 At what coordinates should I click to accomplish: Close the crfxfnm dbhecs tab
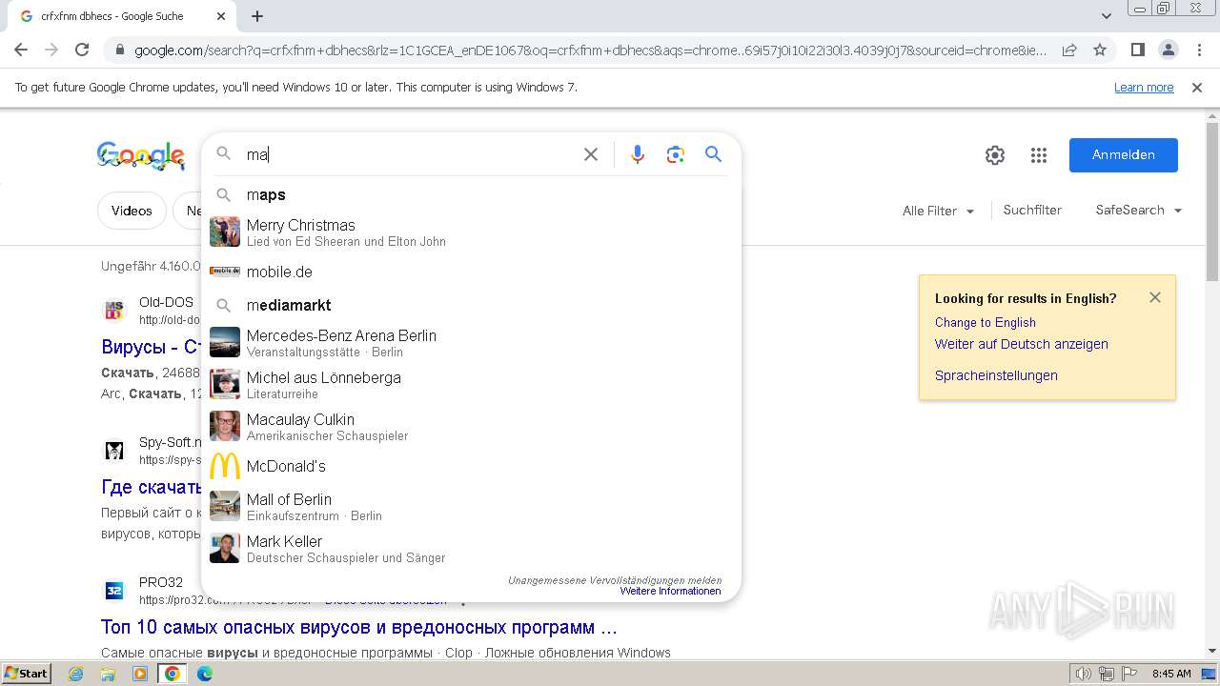[x=221, y=16]
